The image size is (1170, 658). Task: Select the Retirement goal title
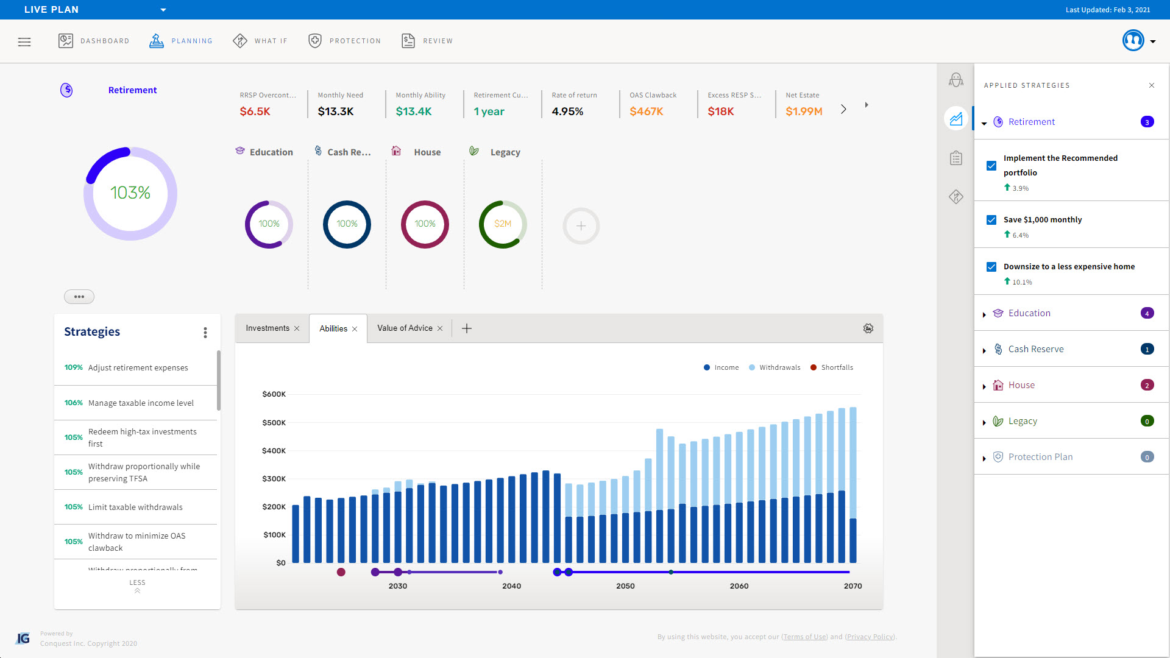(132, 90)
